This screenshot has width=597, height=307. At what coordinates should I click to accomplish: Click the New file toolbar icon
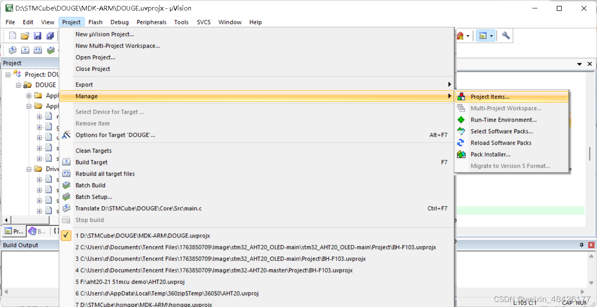pos(13,36)
